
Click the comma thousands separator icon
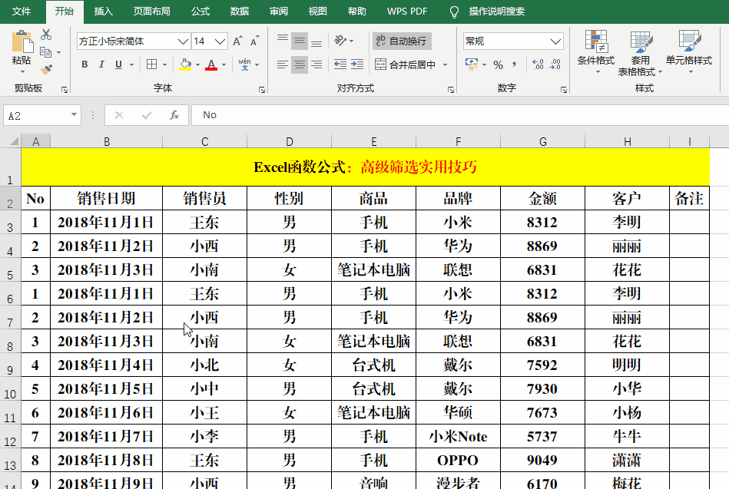coord(514,64)
